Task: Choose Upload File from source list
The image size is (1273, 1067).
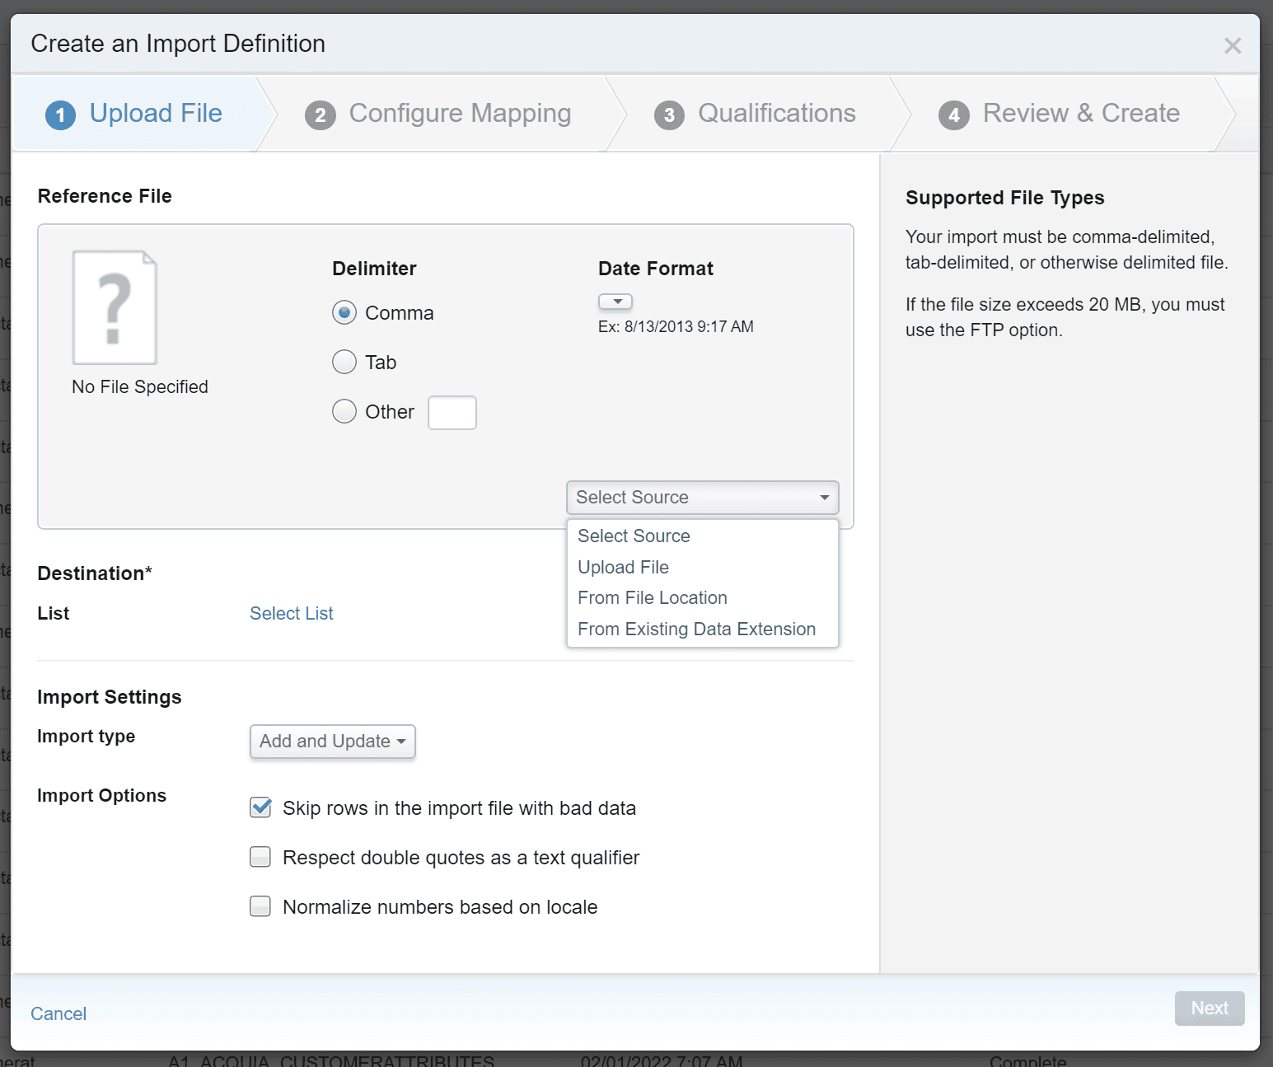Action: pyautogui.click(x=623, y=568)
